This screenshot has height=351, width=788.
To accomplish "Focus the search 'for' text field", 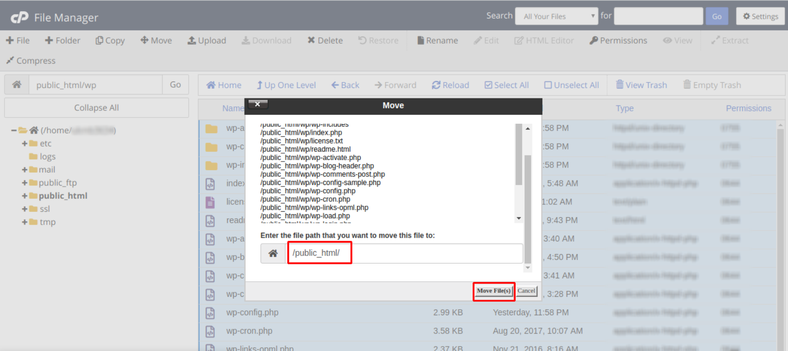I will tap(658, 16).
